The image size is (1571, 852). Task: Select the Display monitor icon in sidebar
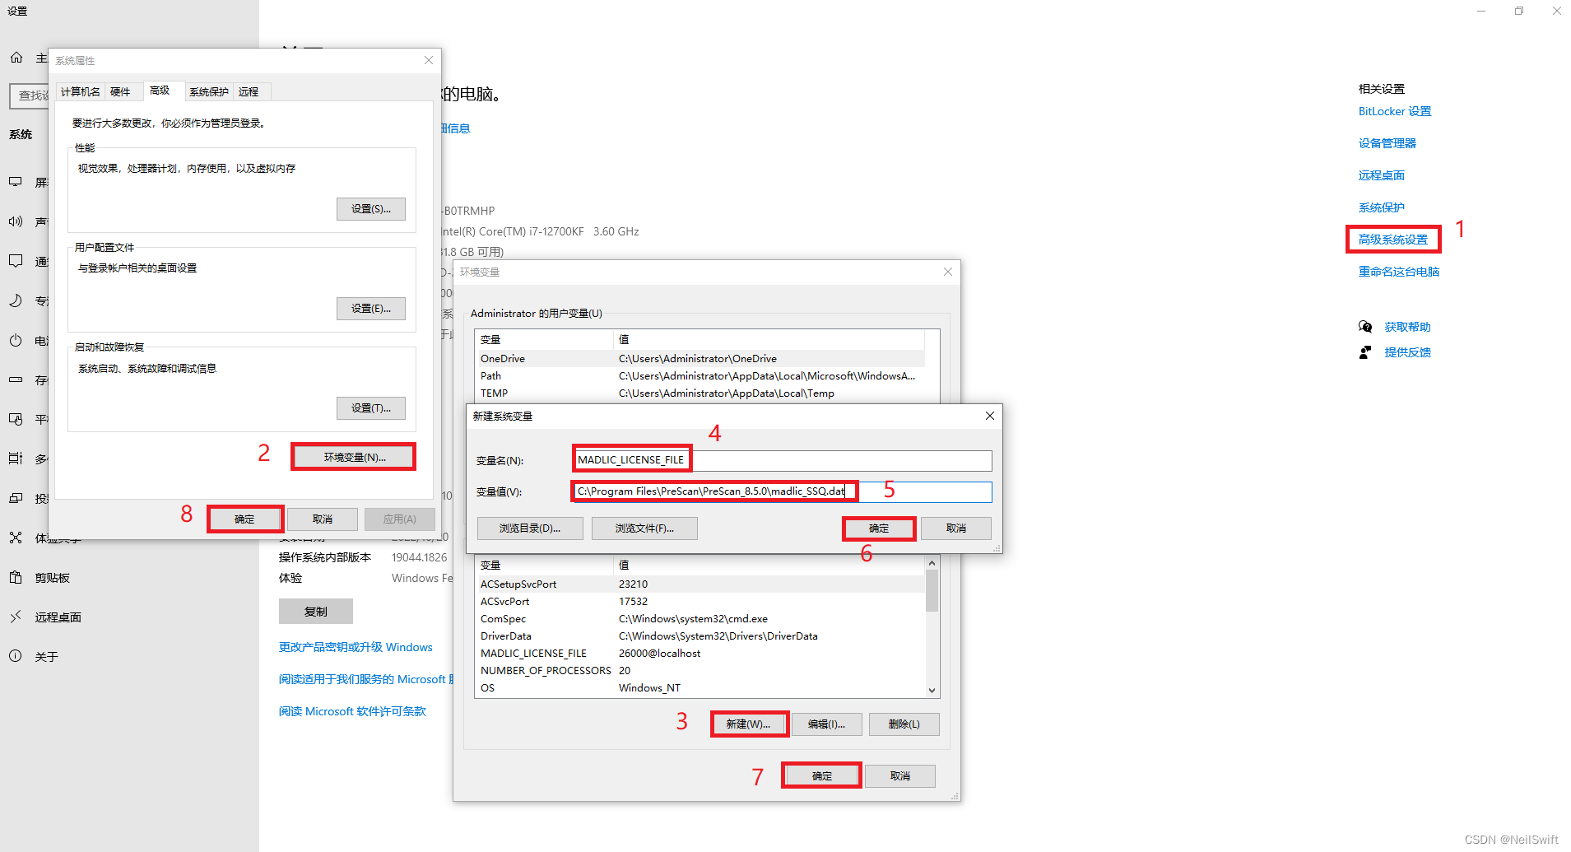tap(16, 182)
